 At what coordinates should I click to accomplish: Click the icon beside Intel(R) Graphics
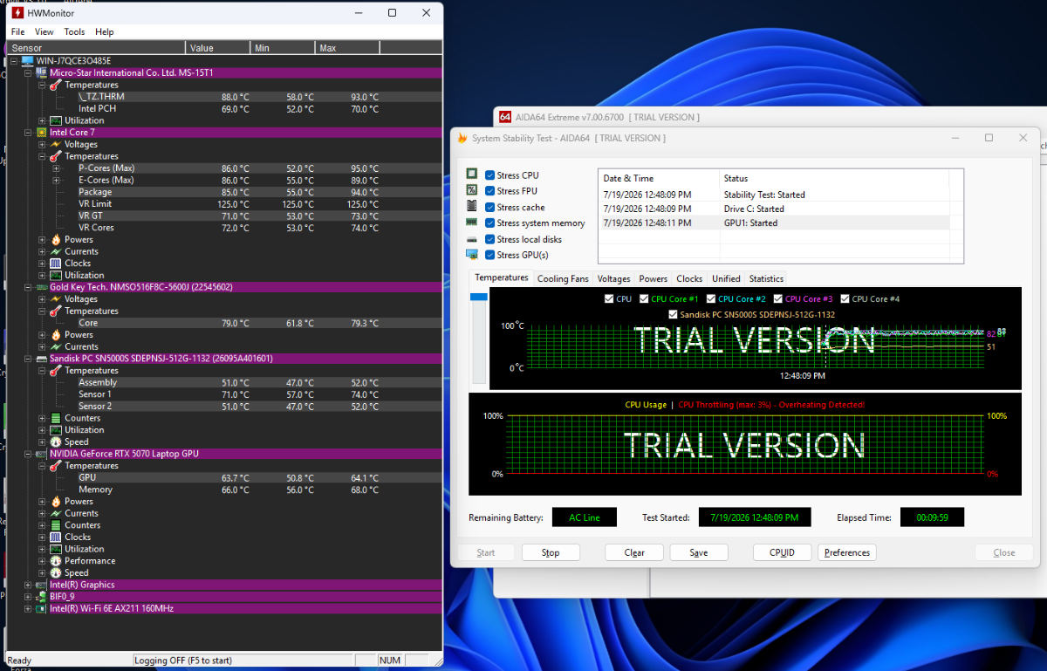[x=42, y=585]
